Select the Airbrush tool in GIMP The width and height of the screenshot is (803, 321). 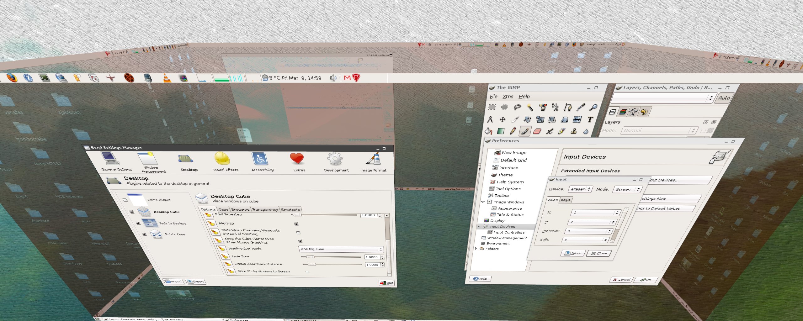549,131
